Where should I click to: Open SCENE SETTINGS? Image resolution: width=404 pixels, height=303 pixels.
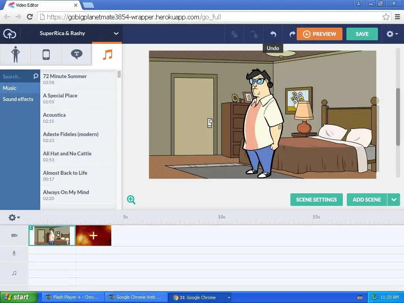click(316, 200)
